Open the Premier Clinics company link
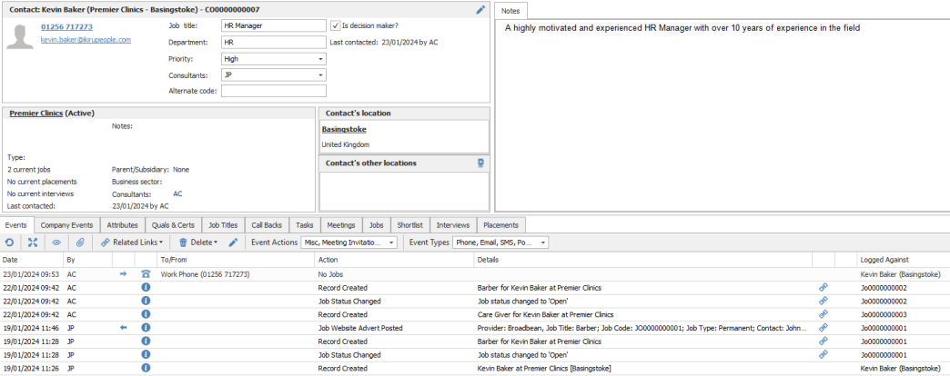 tap(35, 114)
